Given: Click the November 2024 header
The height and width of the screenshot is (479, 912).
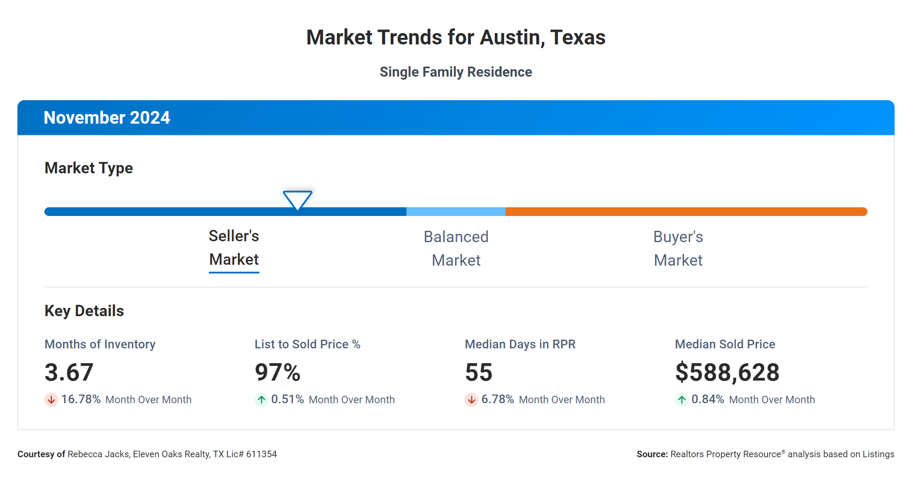Looking at the screenshot, I should click(107, 118).
